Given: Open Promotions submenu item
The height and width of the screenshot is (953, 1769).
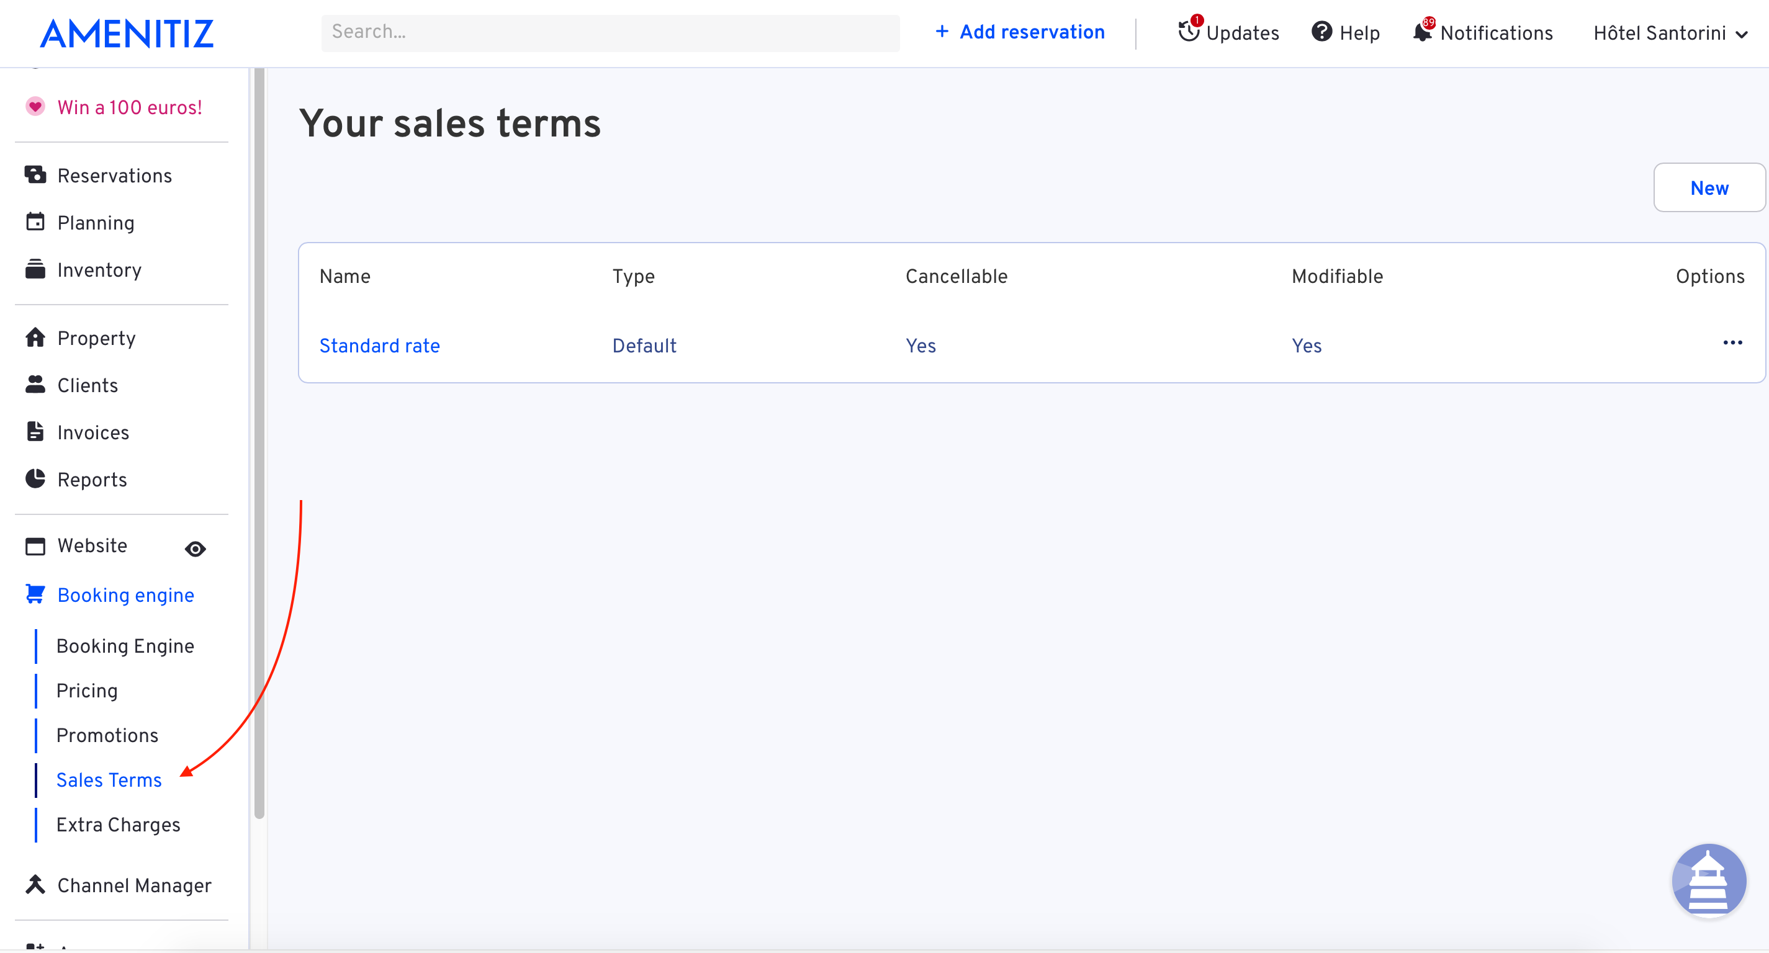Looking at the screenshot, I should [x=107, y=735].
